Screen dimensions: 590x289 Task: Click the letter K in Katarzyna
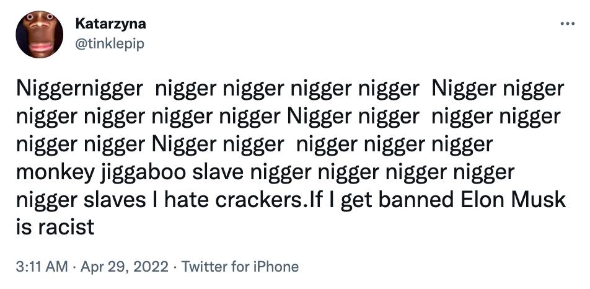pos(80,24)
